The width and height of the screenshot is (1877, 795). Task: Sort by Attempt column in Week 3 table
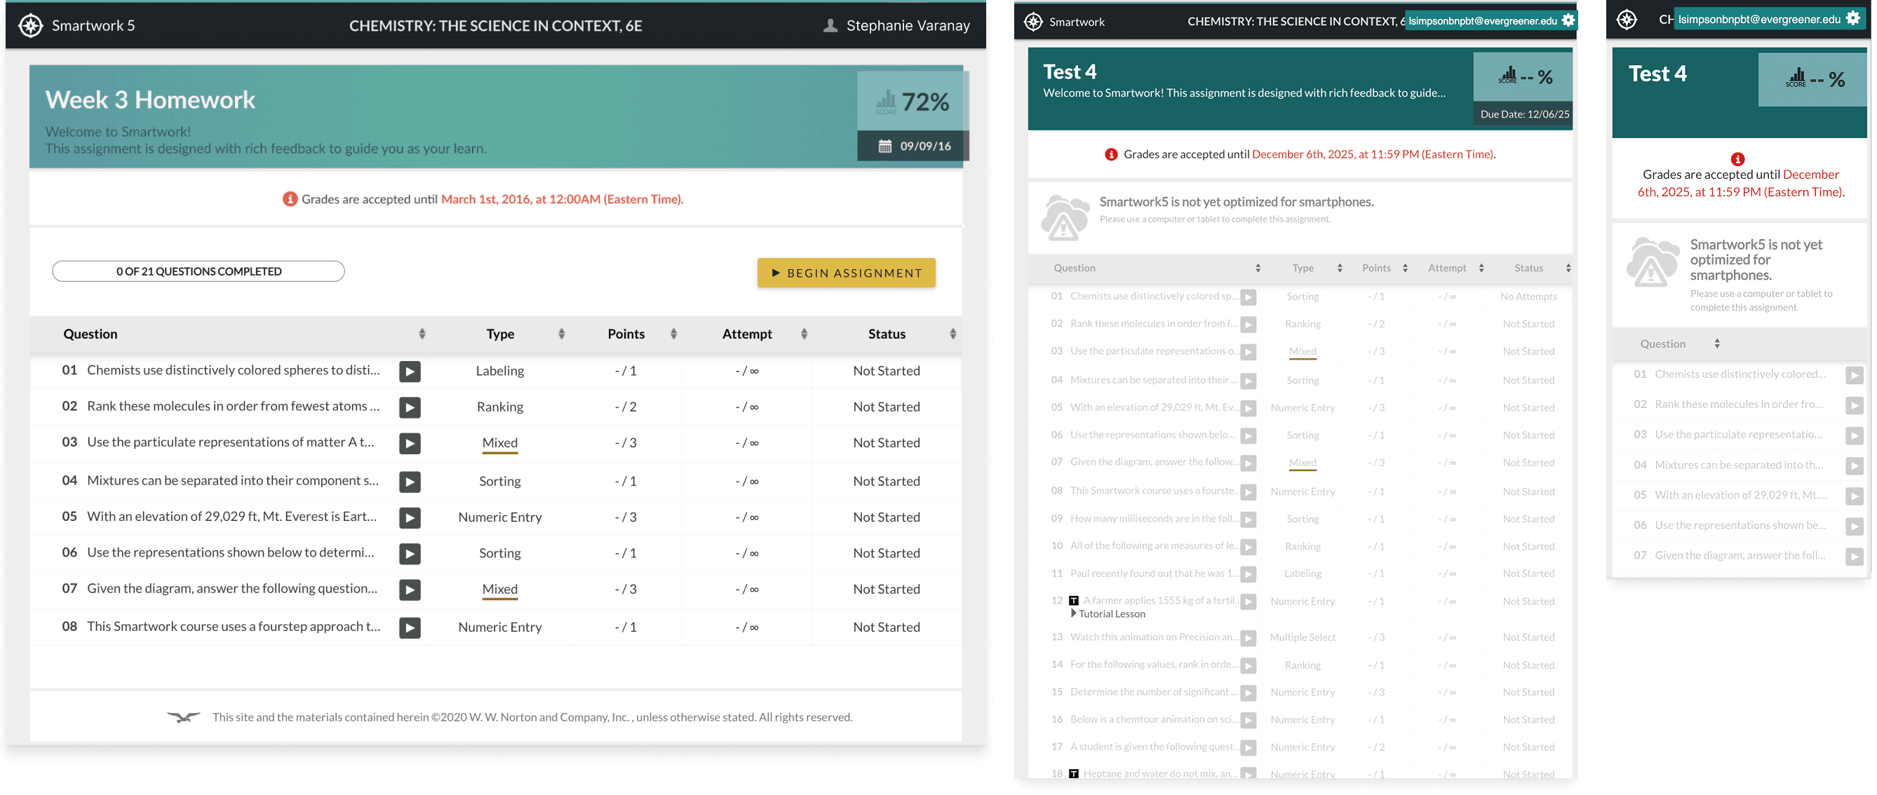(804, 334)
